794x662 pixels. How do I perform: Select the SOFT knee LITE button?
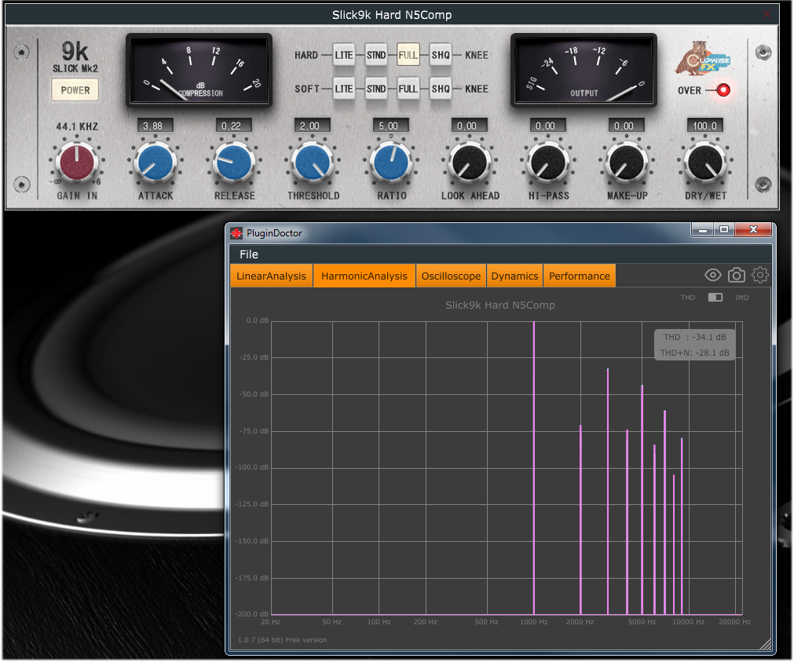[x=343, y=89]
